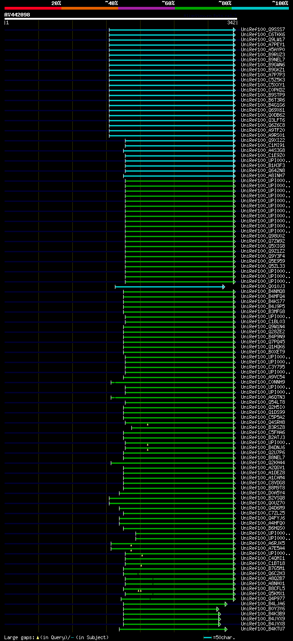The width and height of the screenshot is (293, 641).
Task: Select hit label UniRef100_A7P7P3
Action: [263, 75]
